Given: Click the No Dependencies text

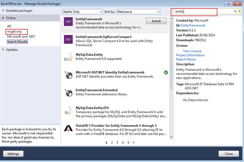Looking at the screenshot, I should point(196,100).
